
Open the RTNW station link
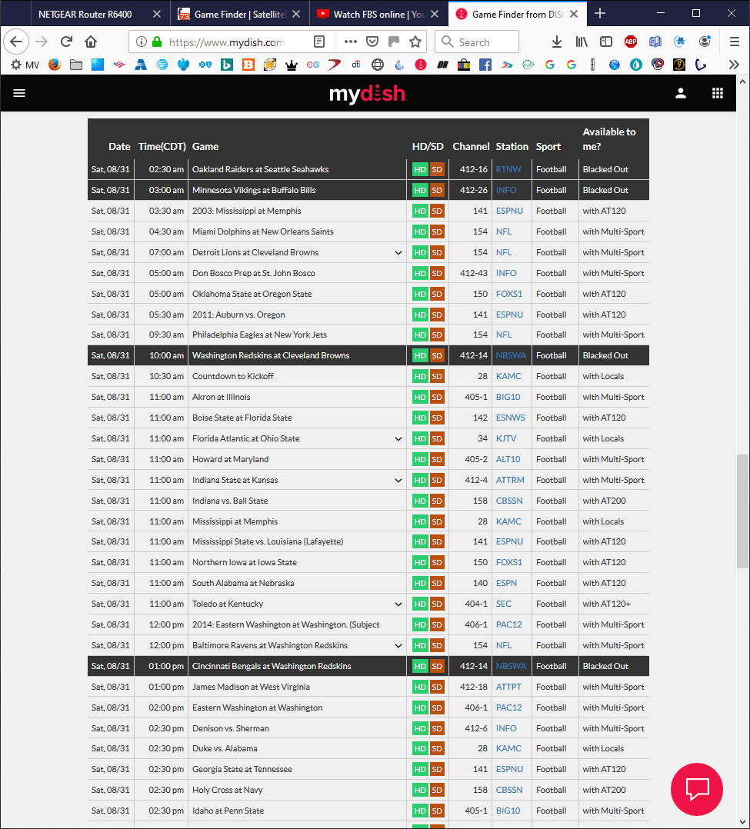[x=508, y=169]
